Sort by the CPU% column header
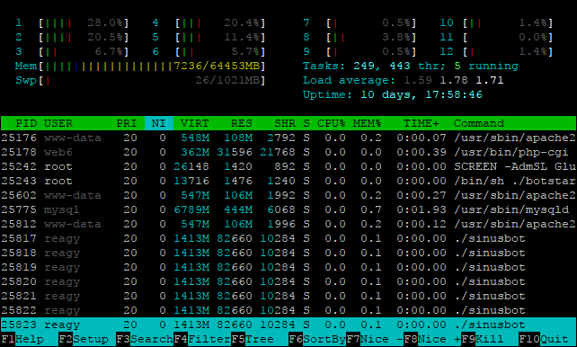Image resolution: width=577 pixels, height=347 pixels. pyautogui.click(x=331, y=123)
